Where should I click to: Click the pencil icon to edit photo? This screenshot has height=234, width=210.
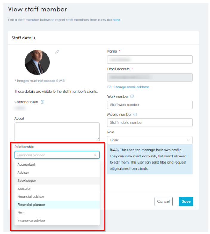point(57,52)
